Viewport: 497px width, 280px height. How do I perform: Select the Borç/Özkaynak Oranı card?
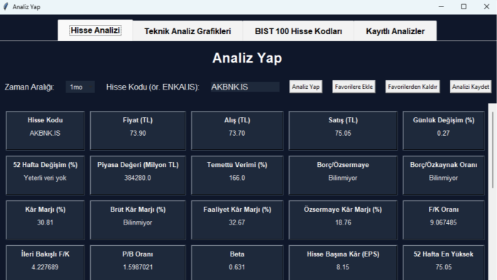point(444,175)
